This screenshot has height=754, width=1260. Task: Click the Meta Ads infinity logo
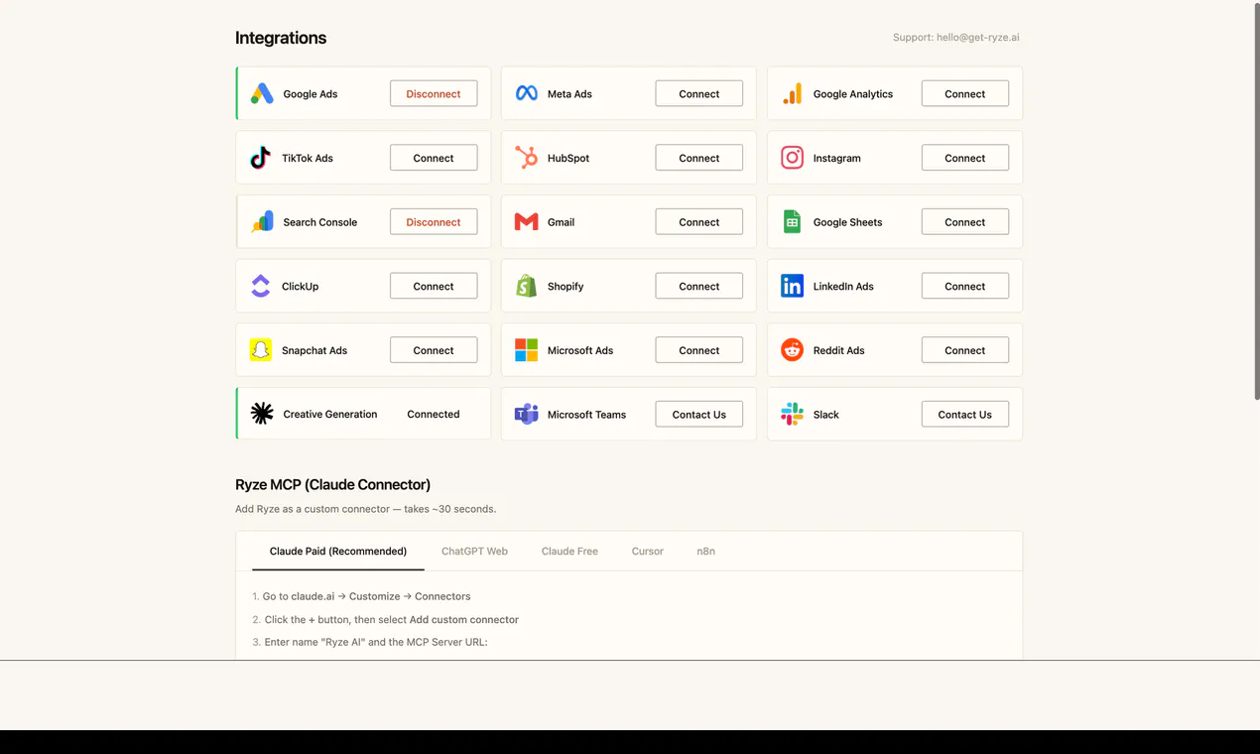527,94
